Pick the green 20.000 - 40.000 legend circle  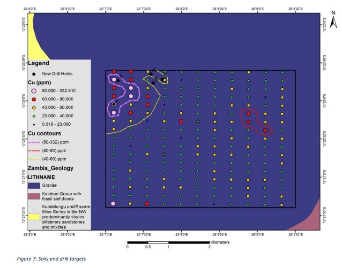coord(34,116)
